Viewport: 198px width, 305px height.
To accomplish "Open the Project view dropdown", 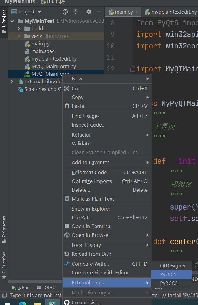I will 40,12.
